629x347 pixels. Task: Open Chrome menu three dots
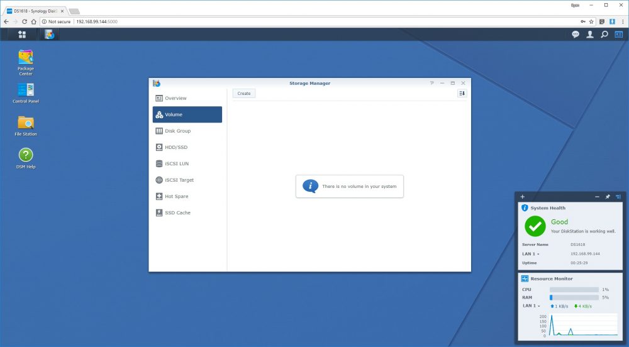tap(623, 21)
